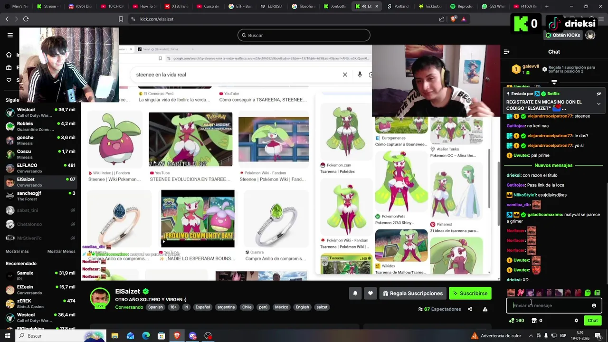
Task: Insert the laughing man emote in the quick bar
Action: point(511,293)
